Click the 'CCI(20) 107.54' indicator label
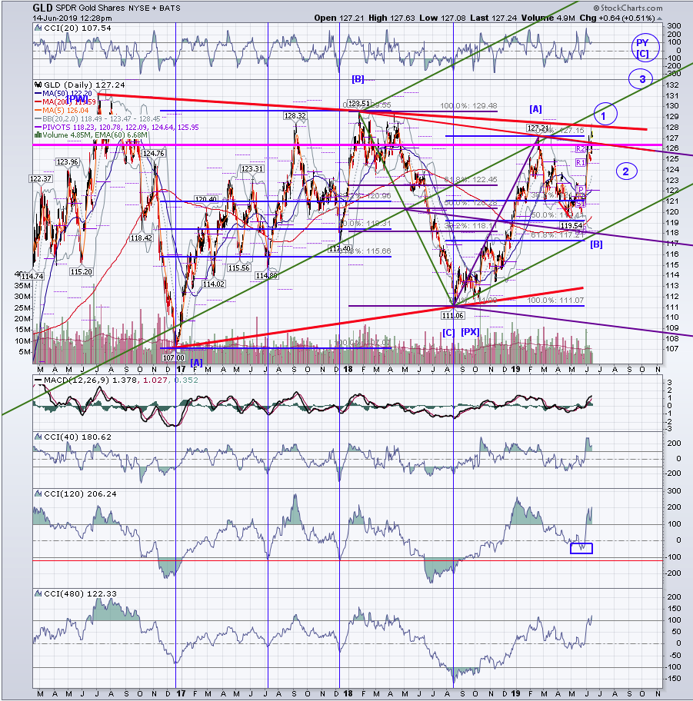Image resolution: width=693 pixels, height=701 pixels. click(78, 28)
